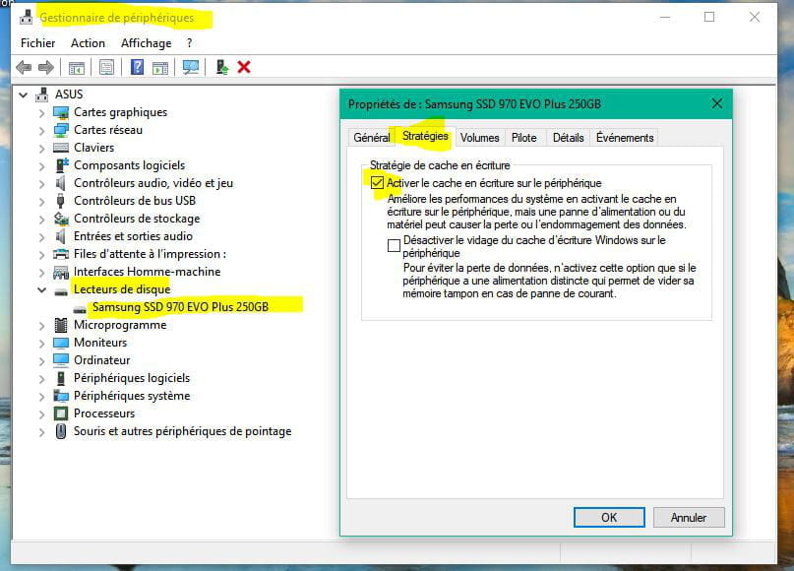Click the Périphériques système icon
Viewport: 794px width, 571px height.
coord(61,396)
